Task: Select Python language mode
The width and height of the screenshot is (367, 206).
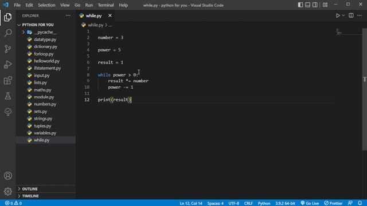Action: tap(264, 203)
